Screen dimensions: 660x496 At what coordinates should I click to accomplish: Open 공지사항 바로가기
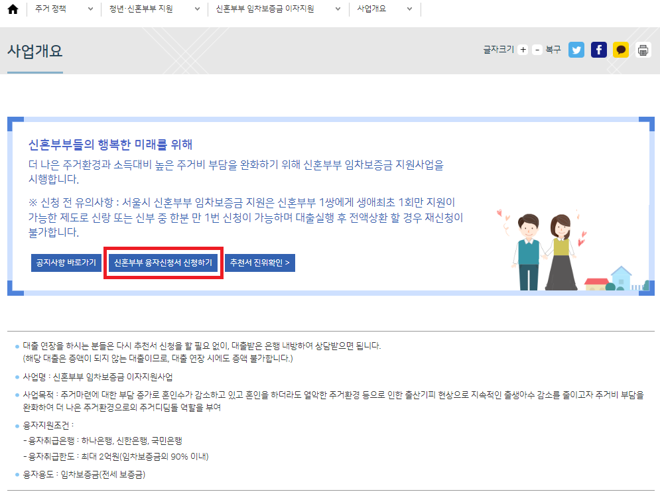(x=66, y=263)
